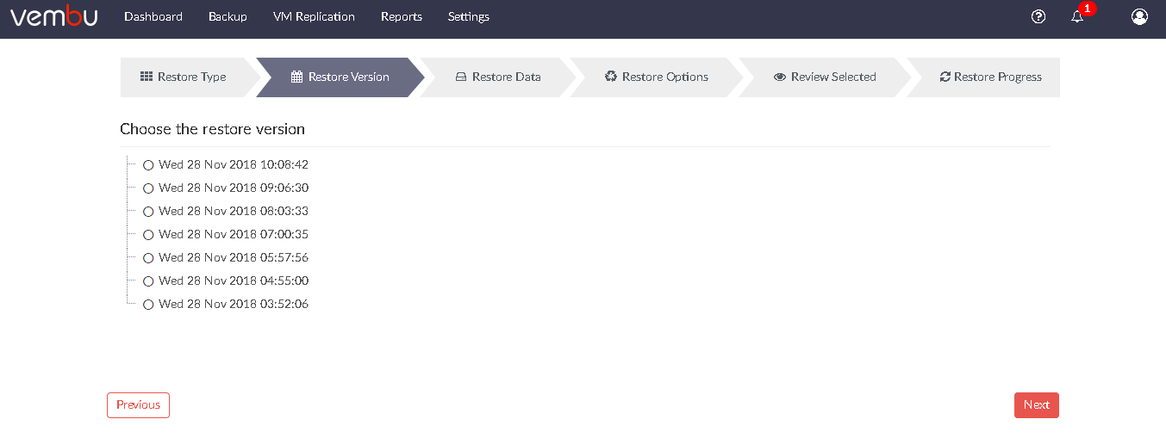Screen dimensions: 1166x444
Task: Click the Previous button
Action: pyautogui.click(x=139, y=405)
